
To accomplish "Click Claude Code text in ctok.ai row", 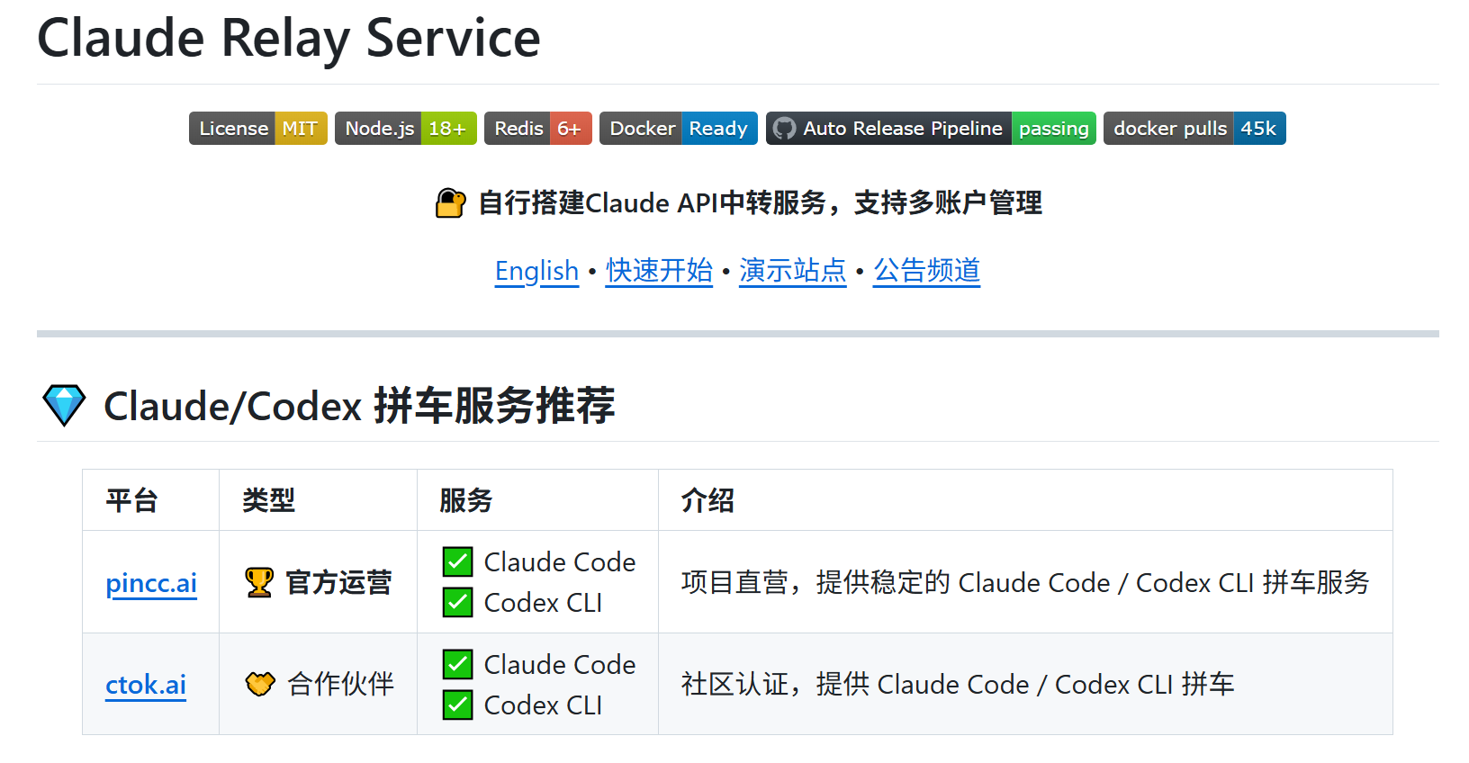I will (560, 664).
